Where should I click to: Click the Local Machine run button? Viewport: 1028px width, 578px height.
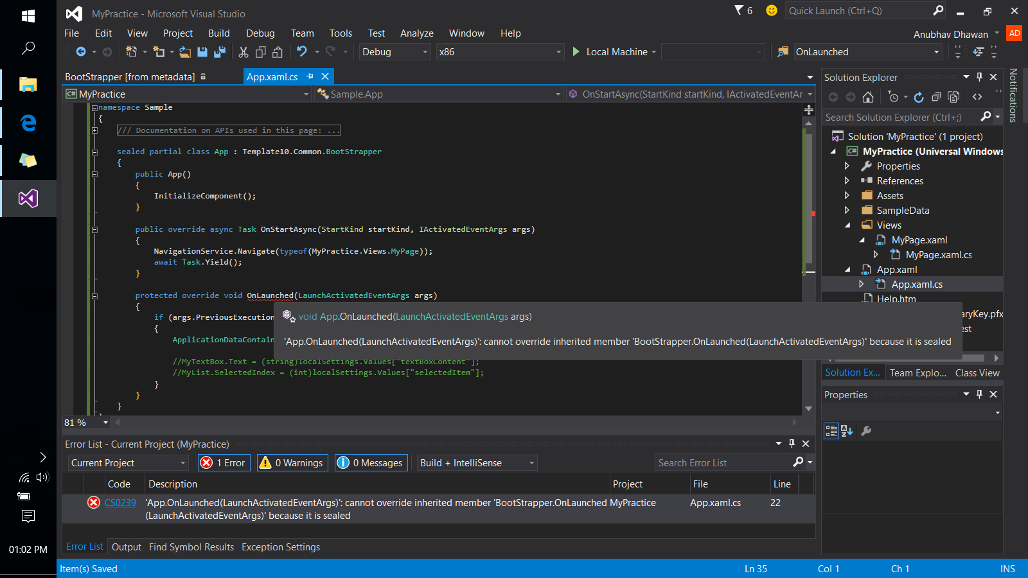pyautogui.click(x=614, y=52)
